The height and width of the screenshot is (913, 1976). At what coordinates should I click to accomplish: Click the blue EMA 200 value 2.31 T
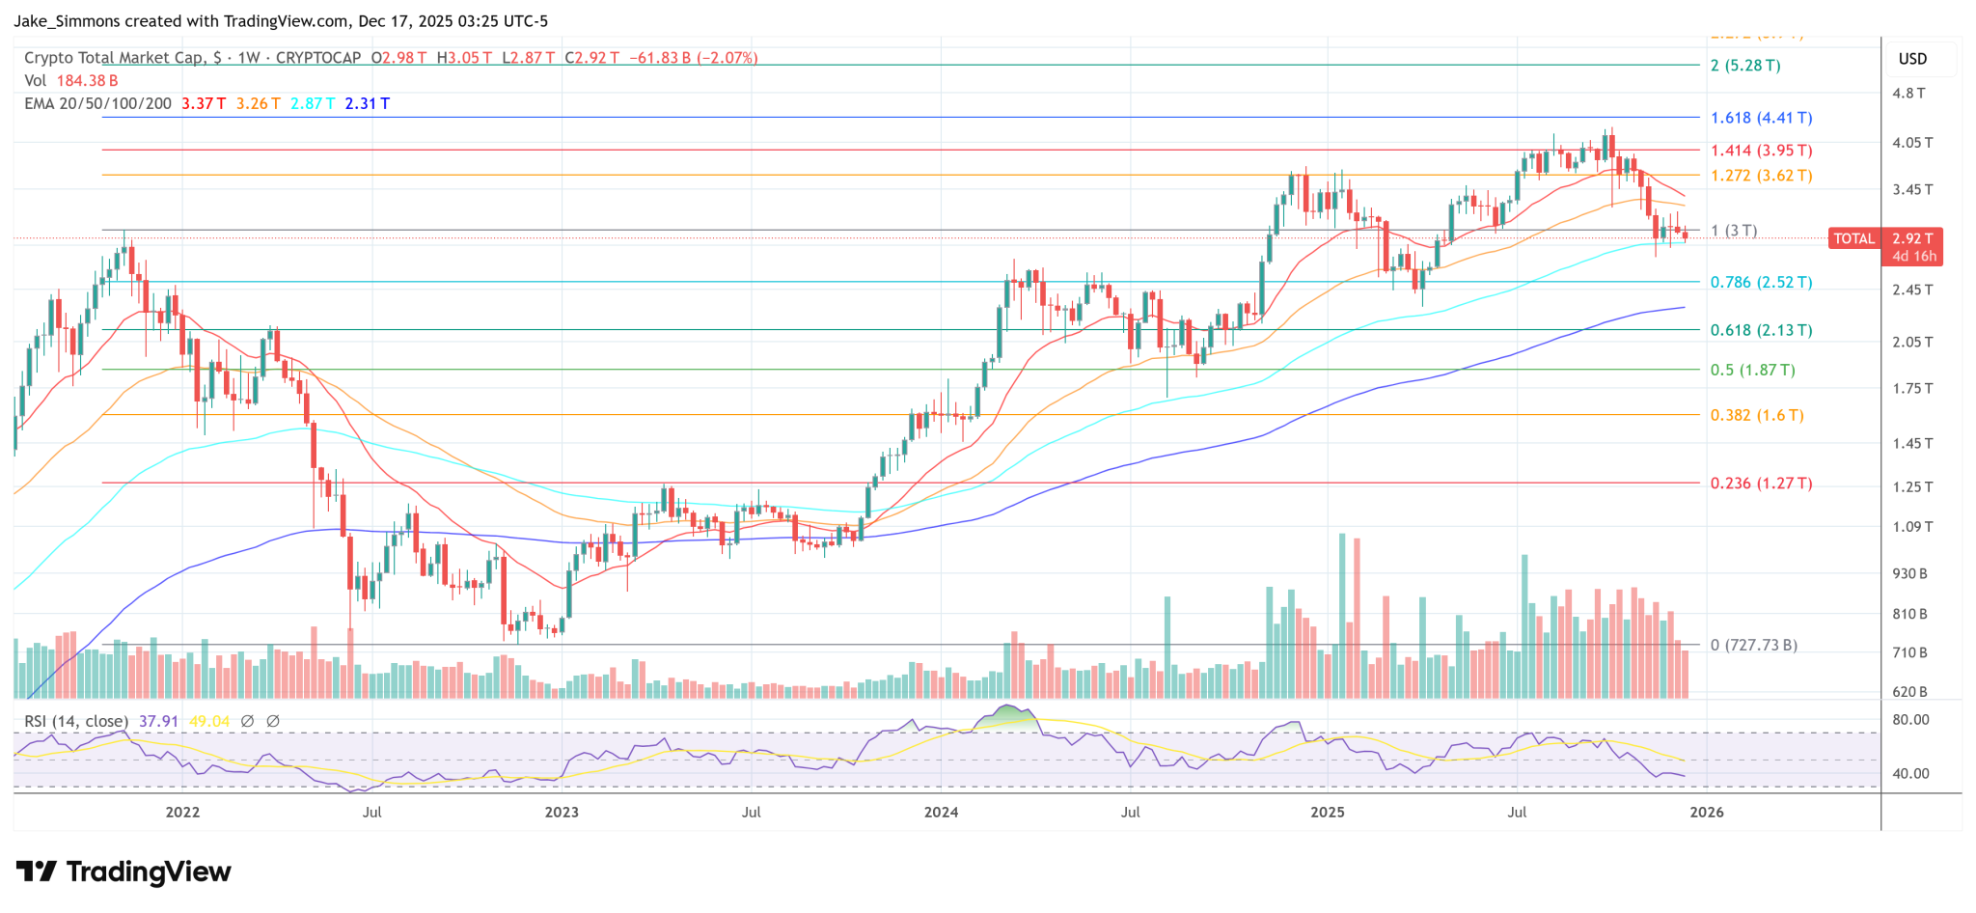(368, 103)
